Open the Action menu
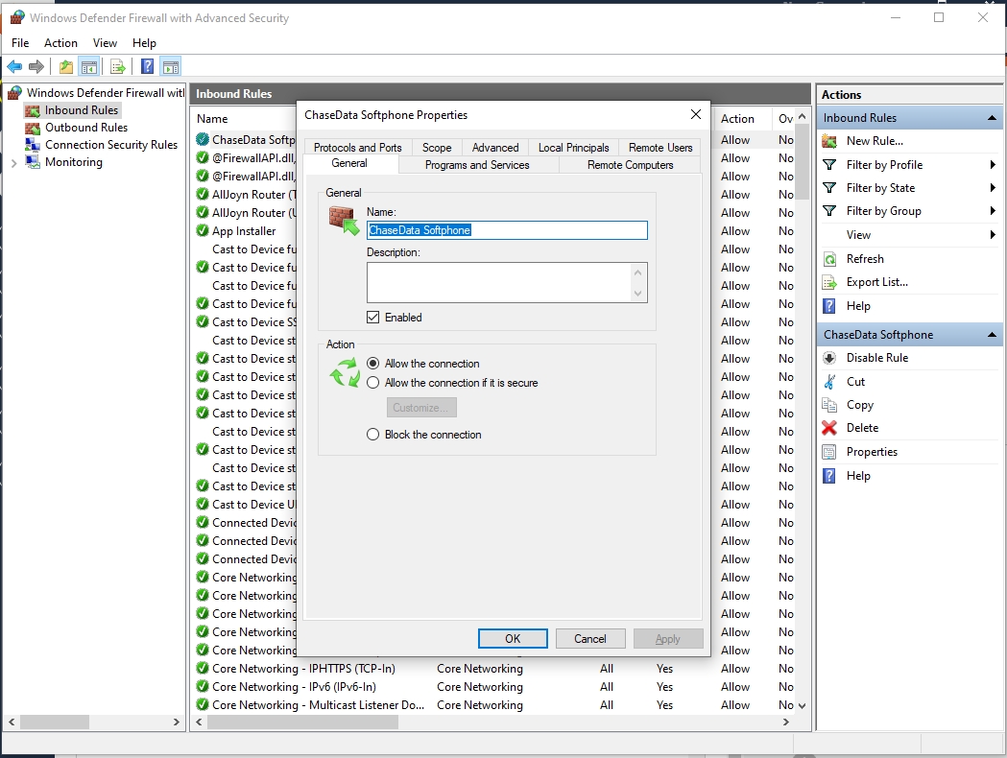This screenshot has width=1007, height=758. 60,43
